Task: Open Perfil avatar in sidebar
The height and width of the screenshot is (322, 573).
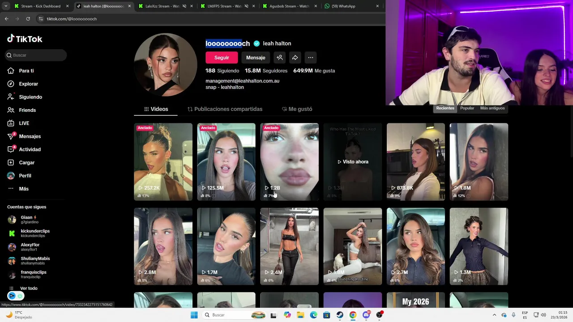Action: point(11,176)
